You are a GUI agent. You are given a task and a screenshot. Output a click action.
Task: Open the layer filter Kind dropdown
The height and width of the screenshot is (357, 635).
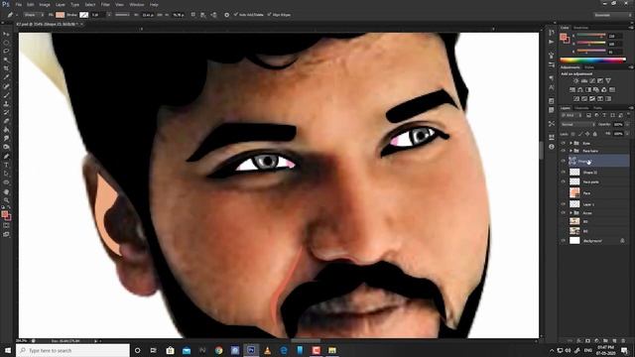(571, 115)
